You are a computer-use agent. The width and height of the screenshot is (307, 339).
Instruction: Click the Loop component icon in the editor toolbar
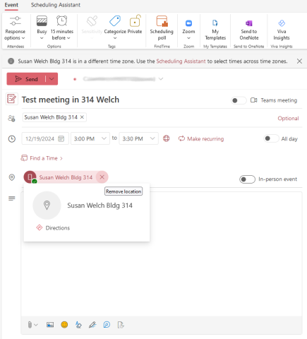107,325
